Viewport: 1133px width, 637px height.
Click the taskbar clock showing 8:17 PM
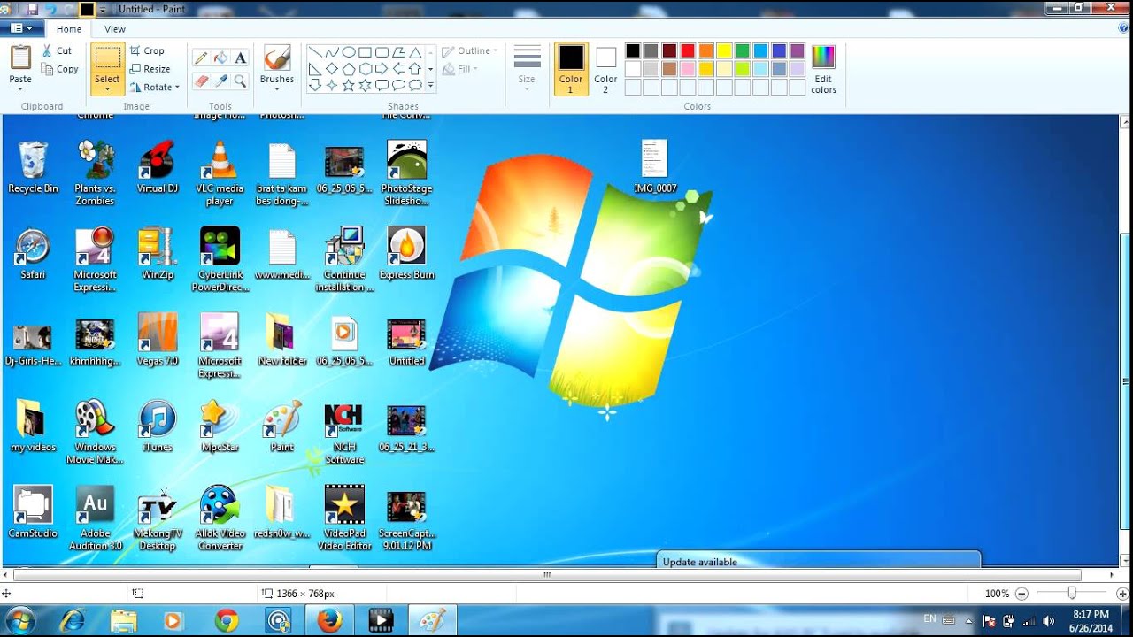click(x=1091, y=621)
